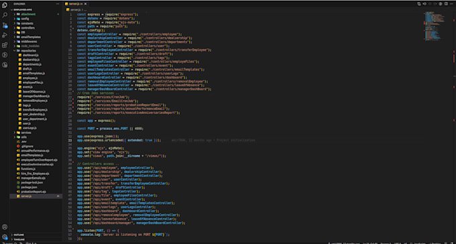Open the Manage gear icon

(x=5, y=237)
